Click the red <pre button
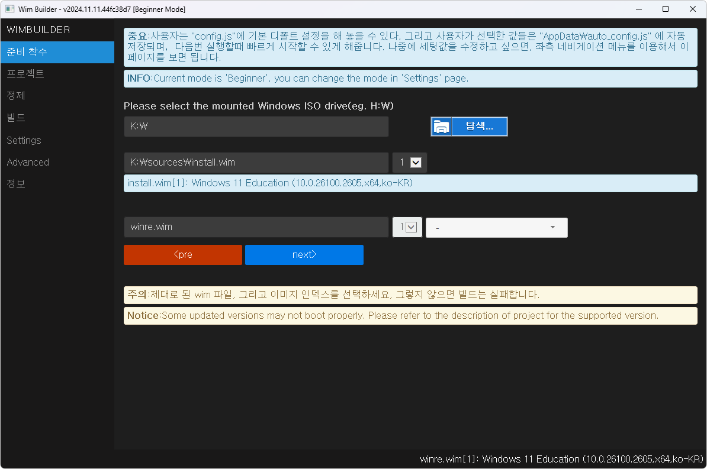Image resolution: width=707 pixels, height=469 pixels. [x=182, y=254]
